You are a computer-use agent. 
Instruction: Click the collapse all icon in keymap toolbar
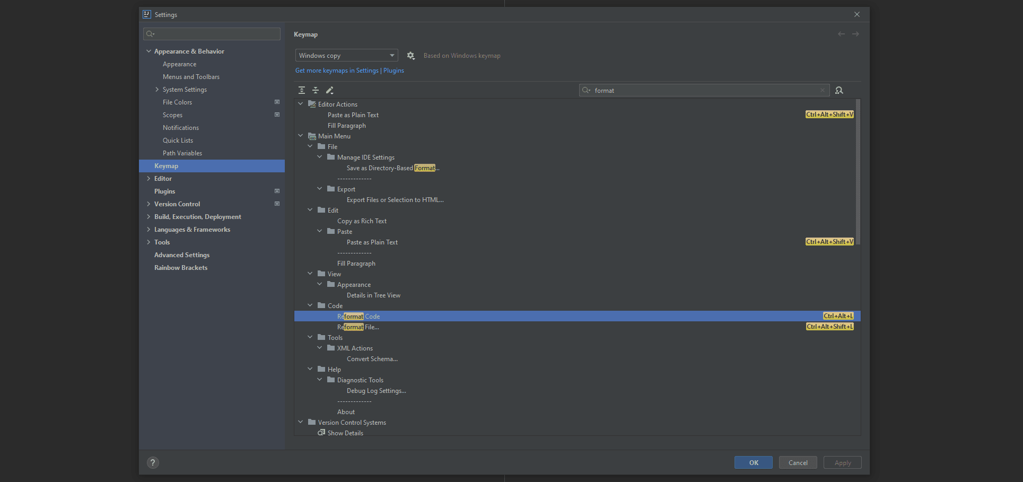(x=316, y=90)
